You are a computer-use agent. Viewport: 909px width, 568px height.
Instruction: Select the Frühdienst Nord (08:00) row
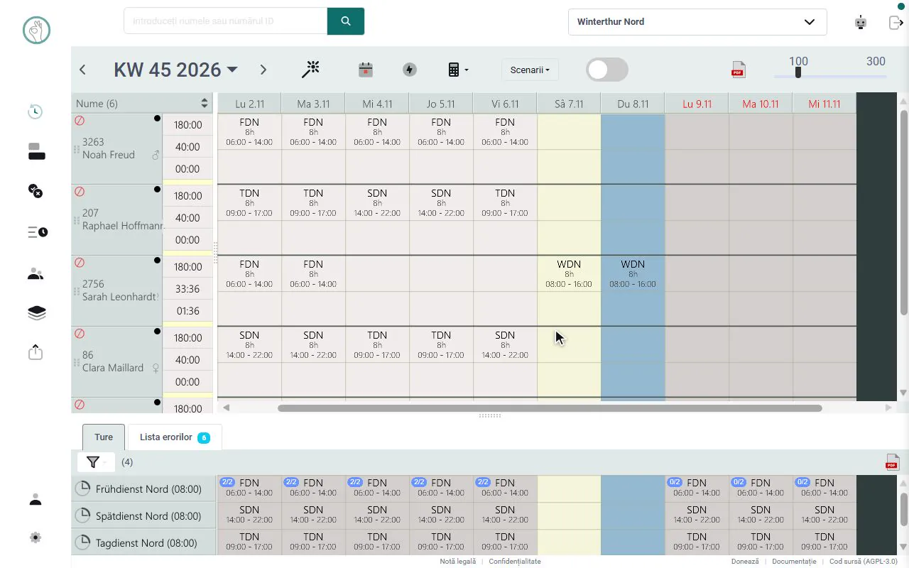[x=143, y=489]
